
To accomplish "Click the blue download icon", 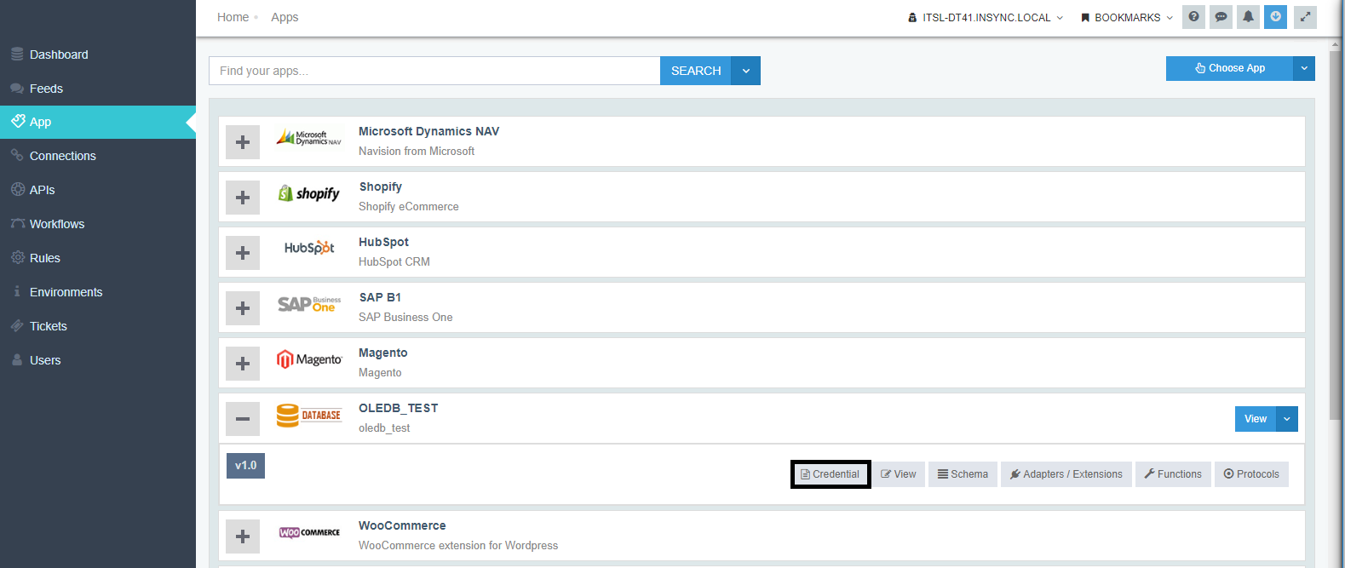I will pyautogui.click(x=1275, y=17).
